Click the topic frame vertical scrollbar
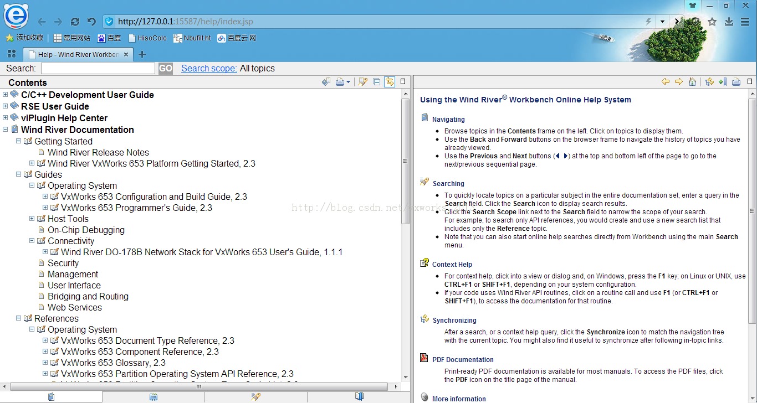The height and width of the screenshot is (403, 757). (x=752, y=210)
